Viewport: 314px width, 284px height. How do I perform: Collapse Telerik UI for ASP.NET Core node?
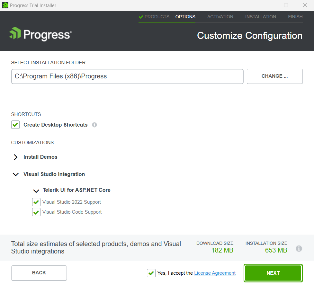[36, 191]
